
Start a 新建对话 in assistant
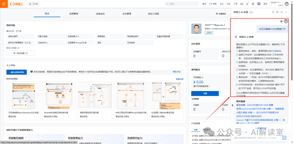(261, 128)
